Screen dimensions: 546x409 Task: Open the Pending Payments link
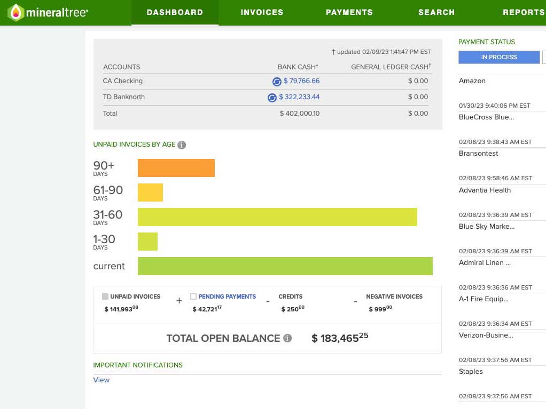coord(227,296)
